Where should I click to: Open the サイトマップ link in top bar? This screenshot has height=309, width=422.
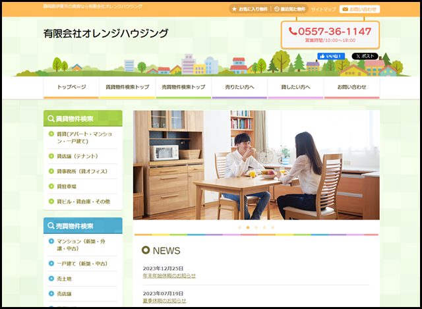tap(323, 9)
